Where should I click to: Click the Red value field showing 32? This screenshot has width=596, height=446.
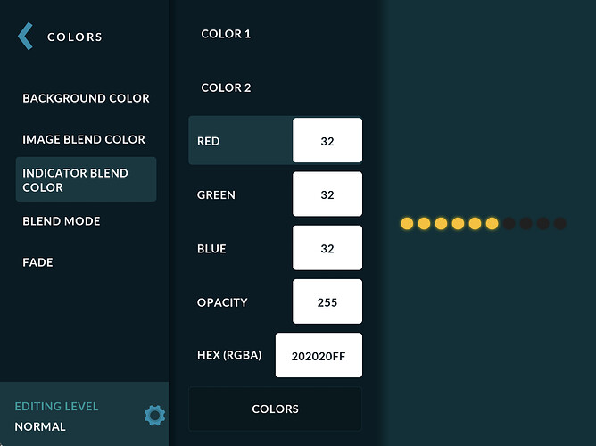[327, 141]
